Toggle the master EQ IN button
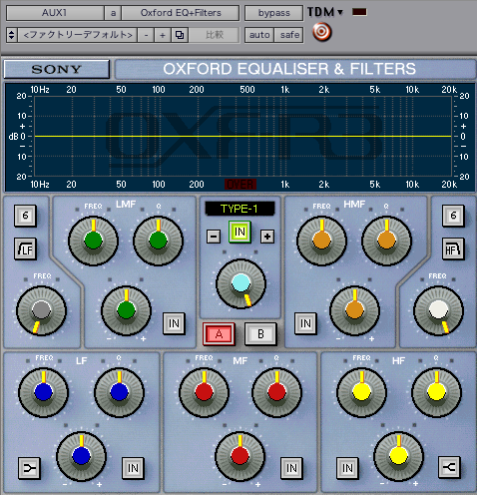This screenshot has width=477, height=495. 239,232
